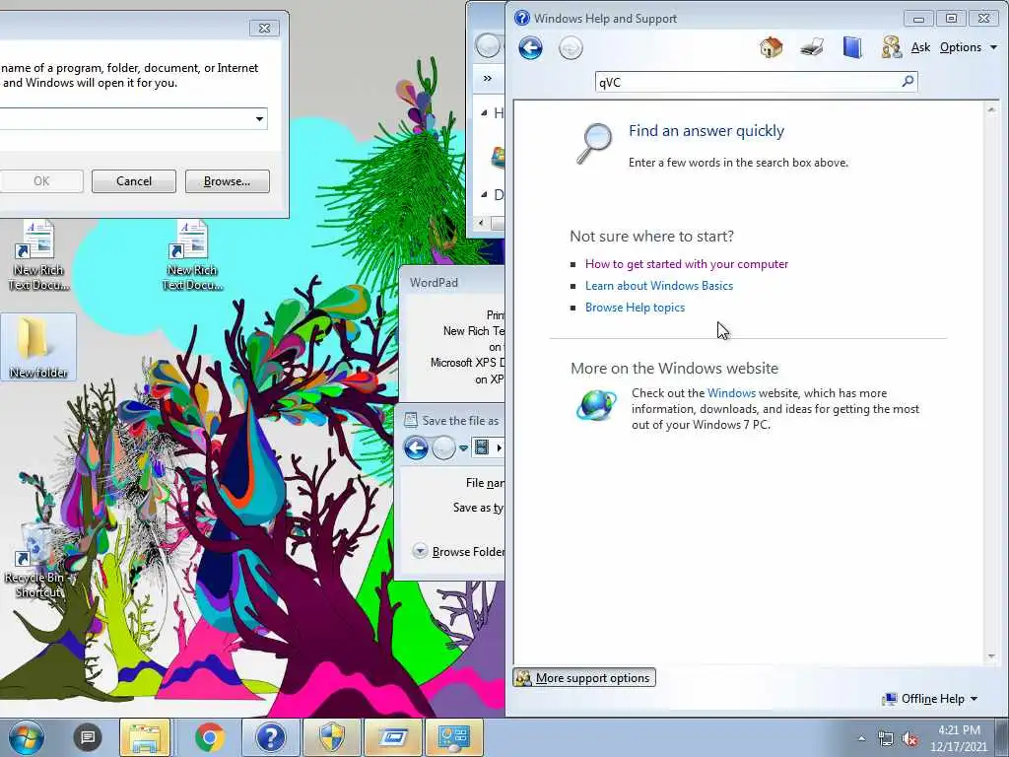Click the forward arrow in Help and Support
Image resolution: width=1009 pixels, height=757 pixels.
point(571,47)
